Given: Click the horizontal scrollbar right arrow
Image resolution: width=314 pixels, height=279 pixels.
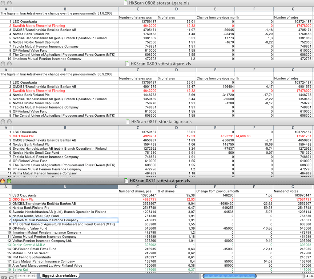Looking at the screenshot, I should (x=311, y=276).
